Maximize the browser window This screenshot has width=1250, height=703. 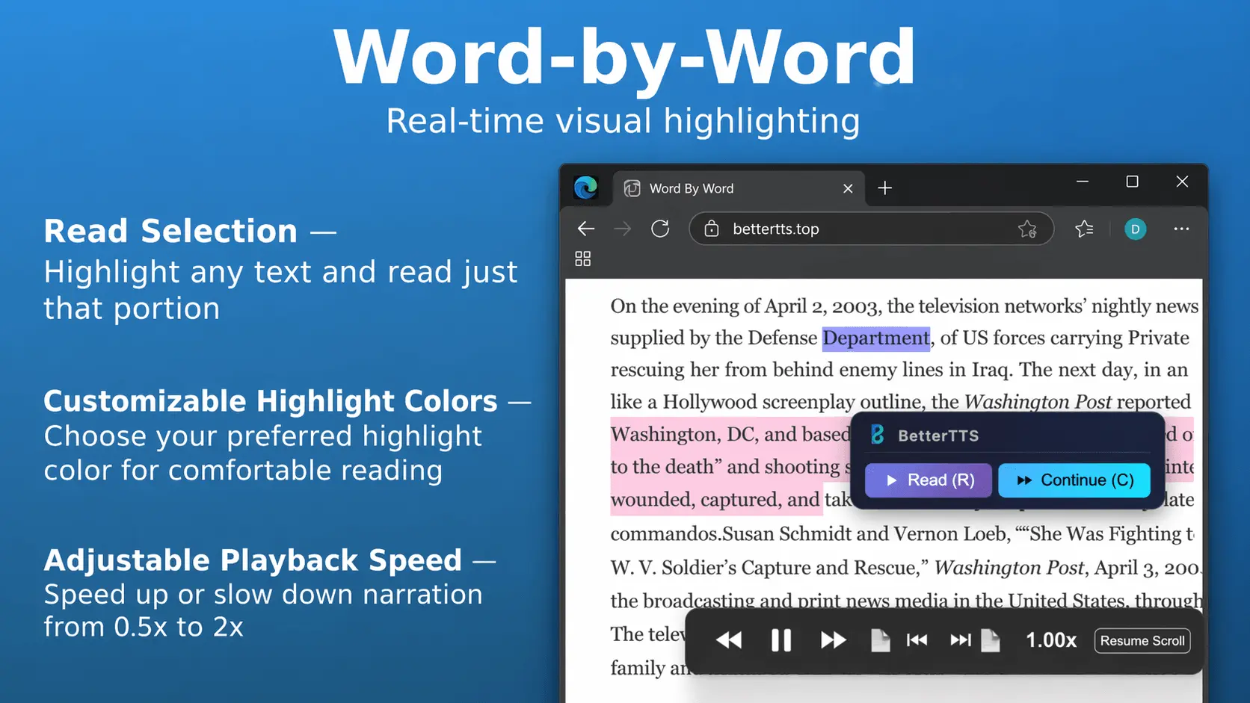[1133, 182]
